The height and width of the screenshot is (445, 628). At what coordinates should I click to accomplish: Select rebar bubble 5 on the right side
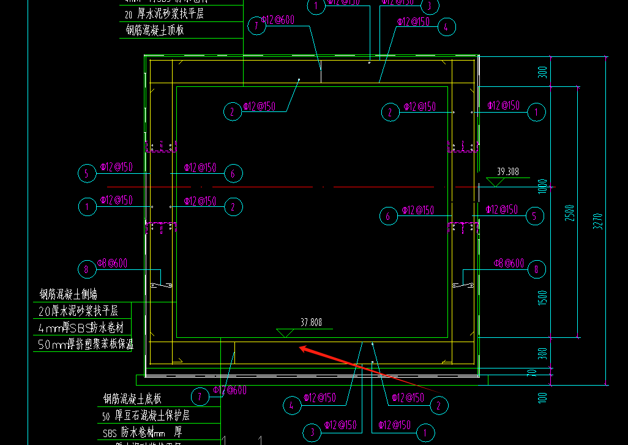click(x=535, y=216)
